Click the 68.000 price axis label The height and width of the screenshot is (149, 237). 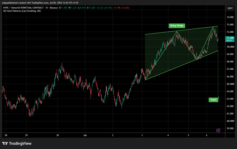230,62
